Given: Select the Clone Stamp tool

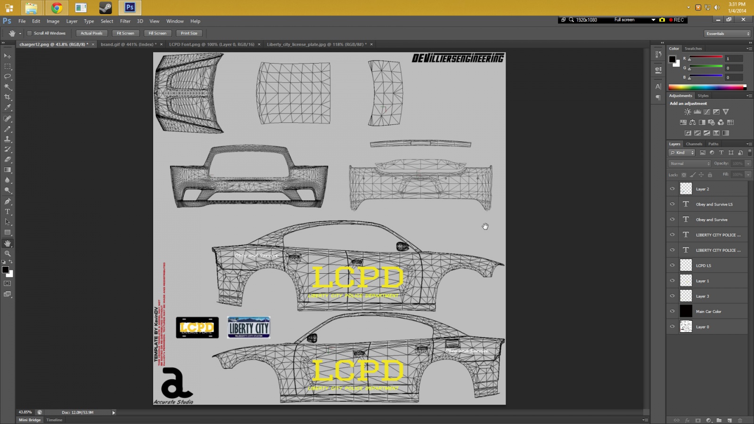Looking at the screenshot, I should click(8, 139).
